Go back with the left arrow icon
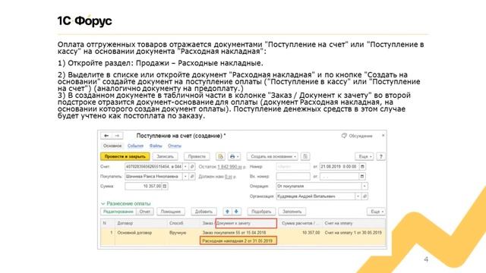 coord(106,136)
